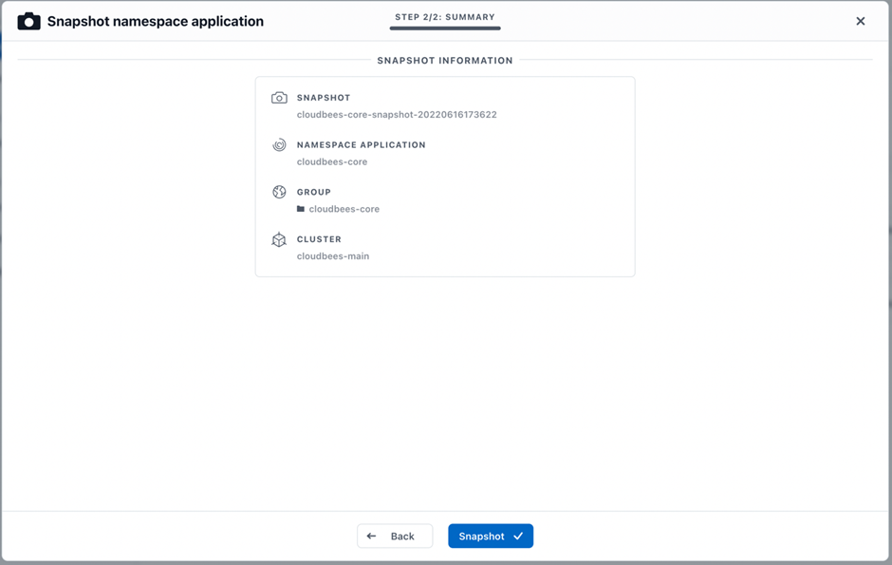892x565 pixels.
Task: Click the globe icon next to GROUP
Action: click(279, 193)
